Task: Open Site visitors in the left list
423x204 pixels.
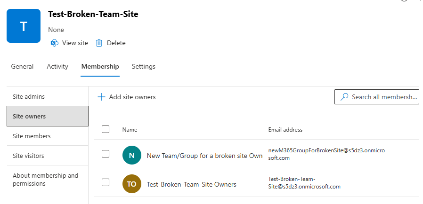Action: pos(48,156)
